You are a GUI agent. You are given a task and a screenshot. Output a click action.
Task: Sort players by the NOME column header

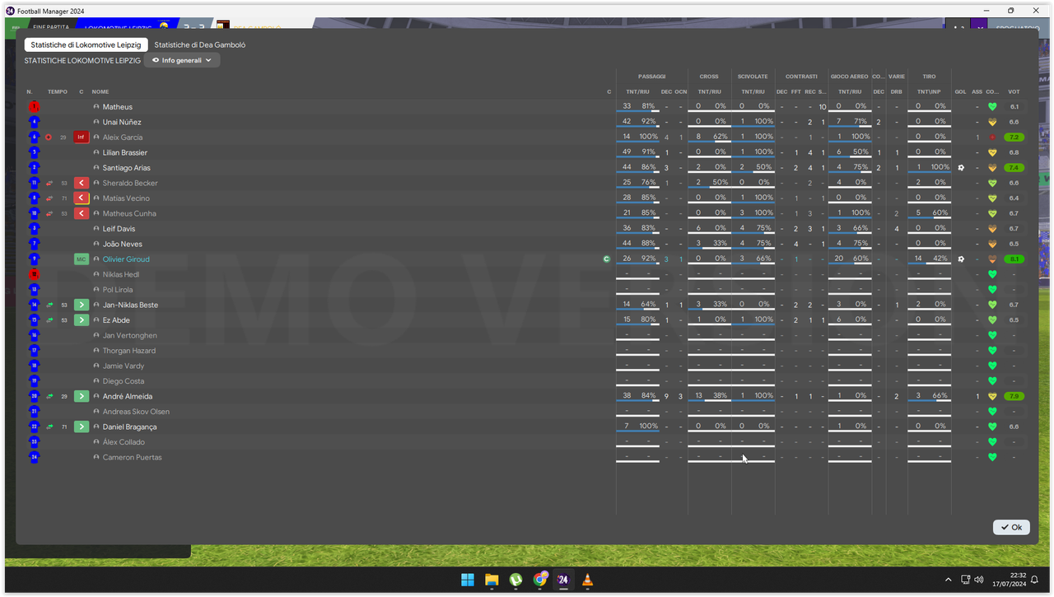(100, 91)
